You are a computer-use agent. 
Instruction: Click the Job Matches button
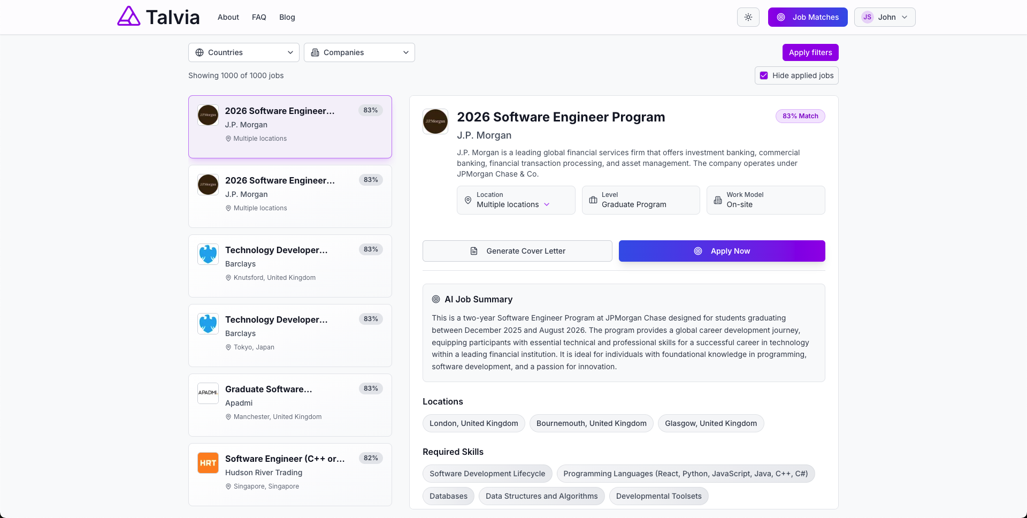pos(808,17)
